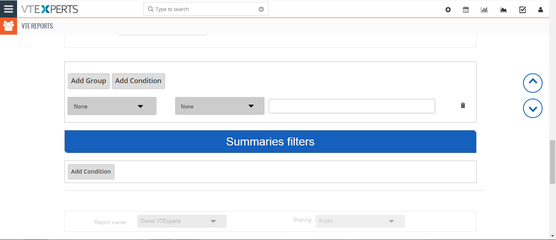
Task: Click the Summaries filters header bar
Action: point(270,142)
